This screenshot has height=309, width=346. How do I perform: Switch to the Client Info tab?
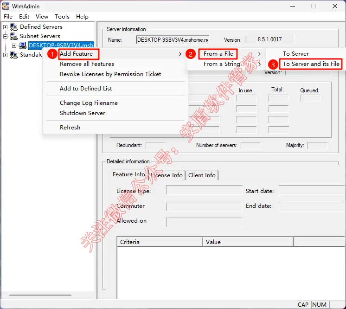[x=202, y=175]
